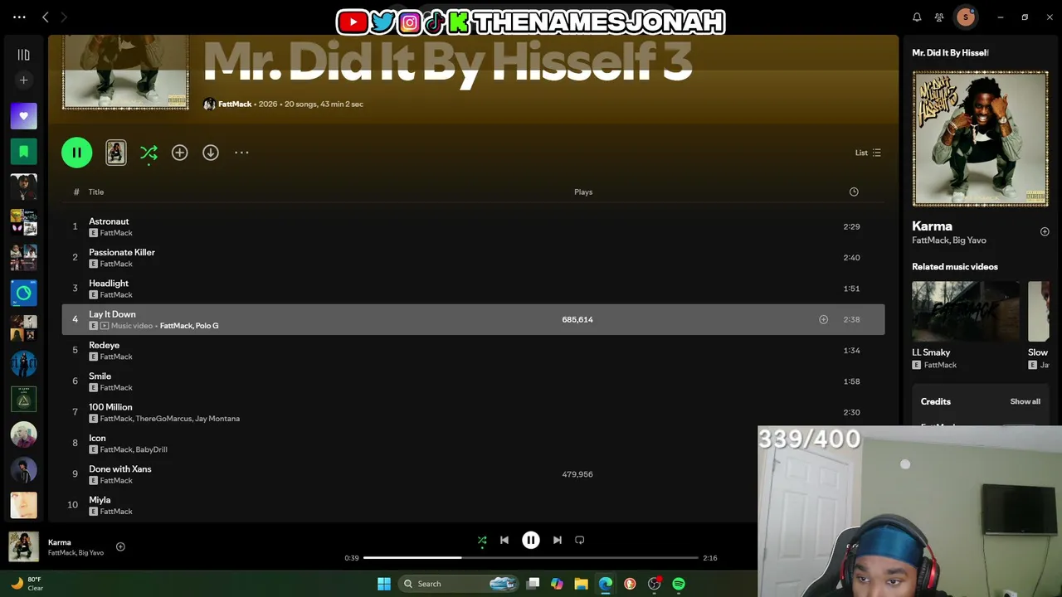Screen dimensions: 1062x597
Task: Click the now playing cover in the player bar
Action: coord(23,546)
